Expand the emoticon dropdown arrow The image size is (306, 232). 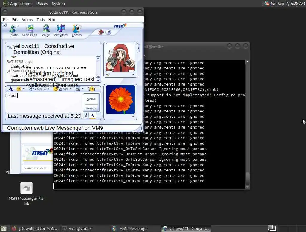[24, 89]
